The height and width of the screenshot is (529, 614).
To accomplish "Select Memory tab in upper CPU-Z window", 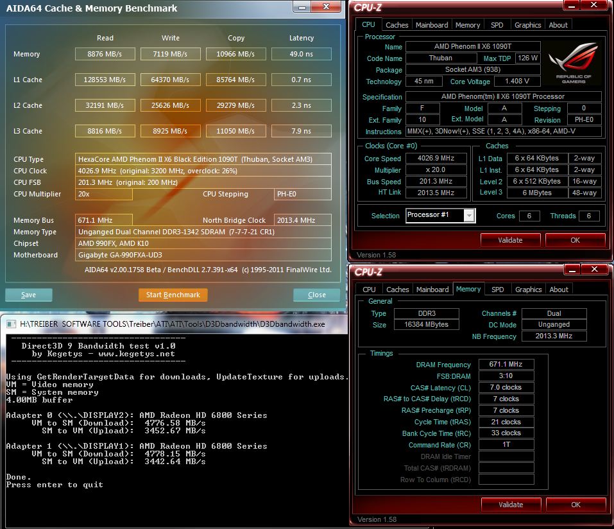I will pos(468,25).
